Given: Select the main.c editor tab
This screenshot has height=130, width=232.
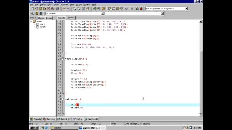Looking at the screenshot, I should 71,18.
